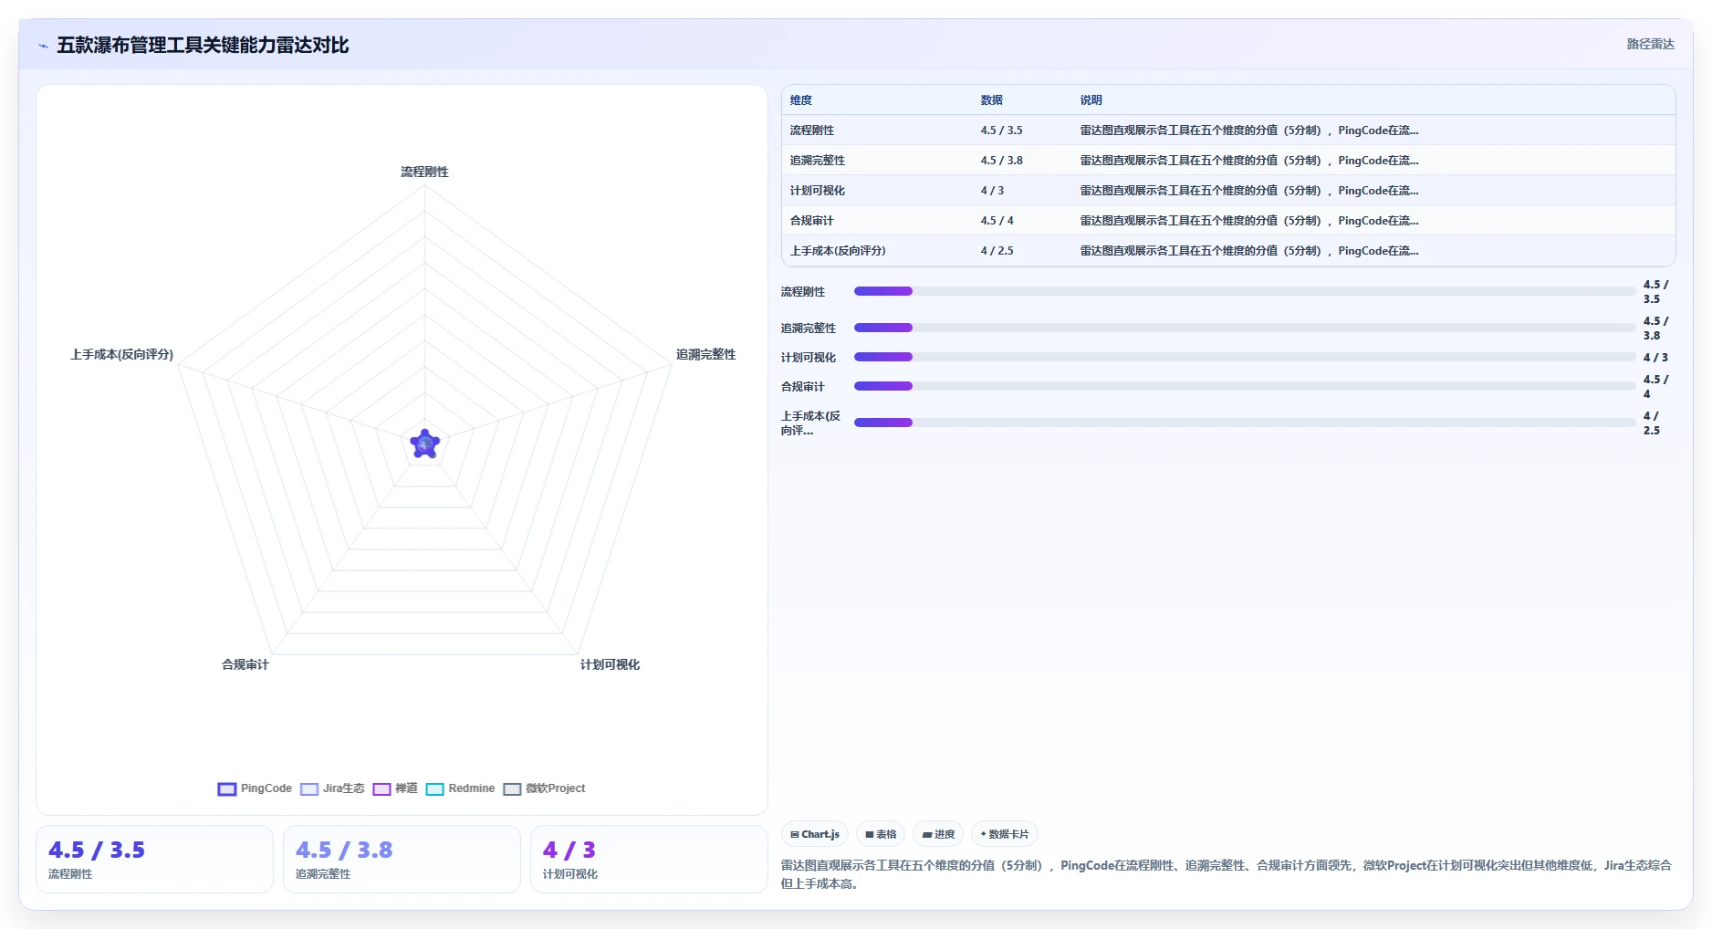The height and width of the screenshot is (929, 1712).
Task: Select the 表格 tag chip
Action: [x=881, y=834]
